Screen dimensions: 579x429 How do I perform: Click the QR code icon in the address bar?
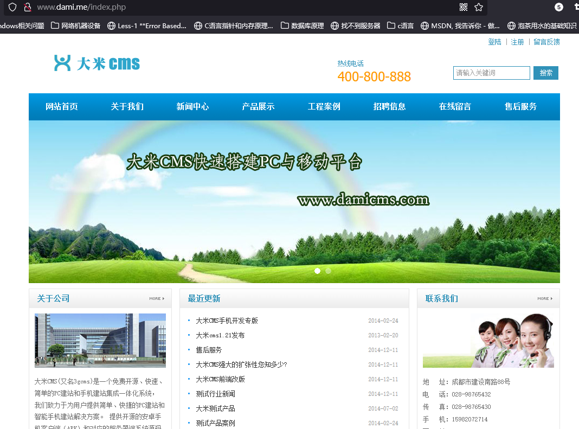(465, 8)
